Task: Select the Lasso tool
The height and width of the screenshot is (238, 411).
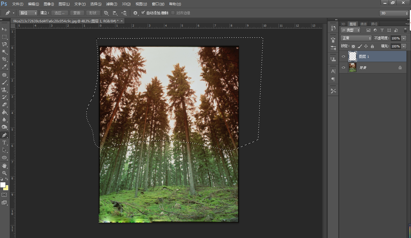Action: coord(4,44)
